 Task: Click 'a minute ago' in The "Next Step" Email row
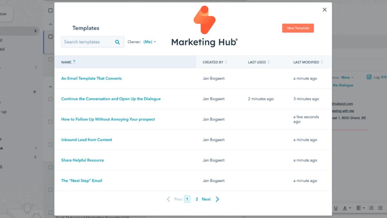tap(305, 181)
